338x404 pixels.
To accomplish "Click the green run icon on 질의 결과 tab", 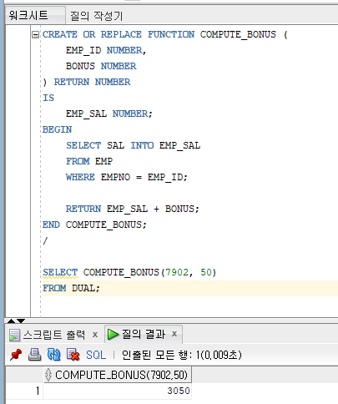I will [113, 334].
